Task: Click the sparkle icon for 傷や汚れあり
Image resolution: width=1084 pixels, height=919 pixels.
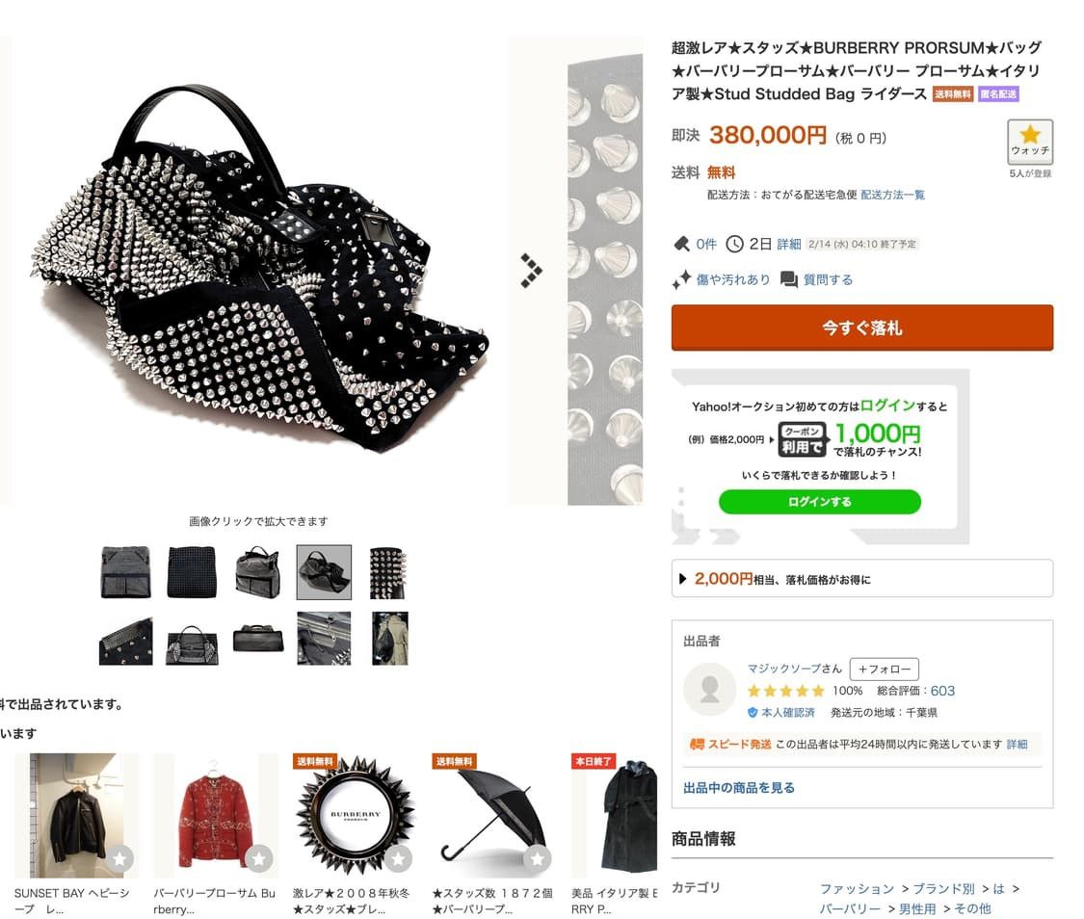Action: [681, 279]
